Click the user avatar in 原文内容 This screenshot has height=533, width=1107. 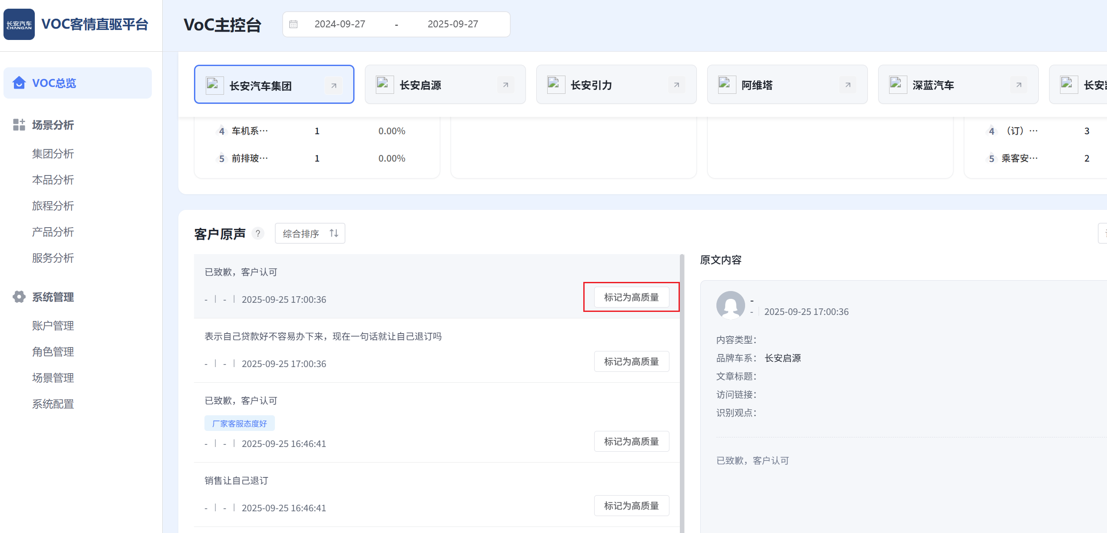[730, 305]
